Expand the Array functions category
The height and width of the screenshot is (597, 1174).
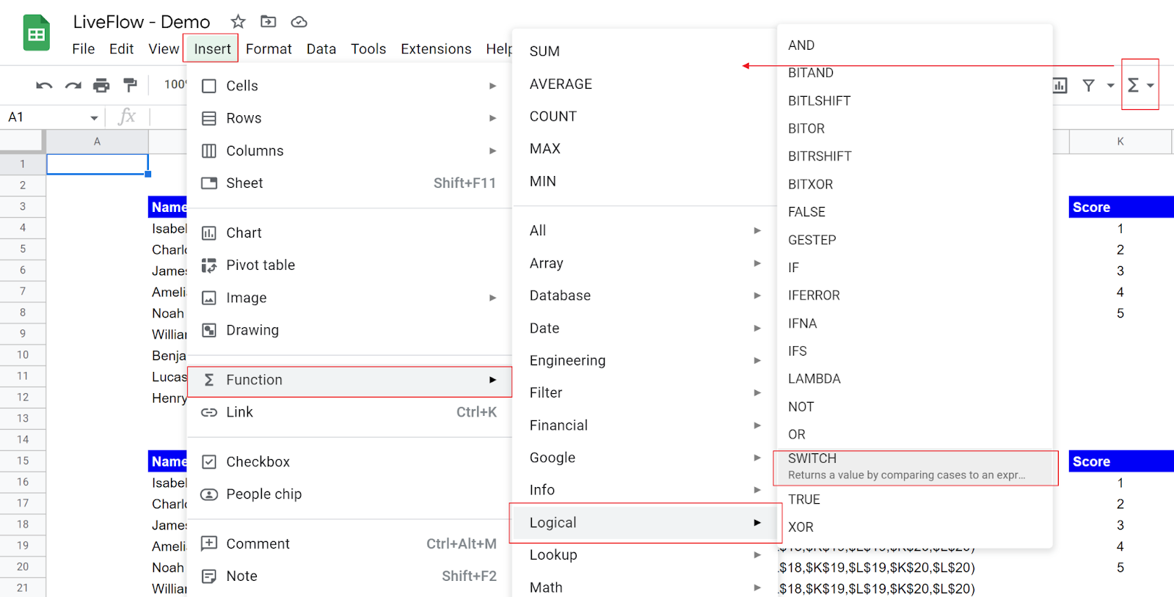pyautogui.click(x=644, y=263)
